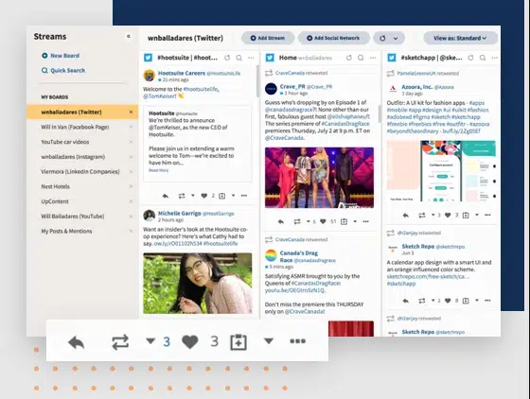Expand the assign dropdown on the Azoora tweet
530x399 pixels.
(477, 215)
